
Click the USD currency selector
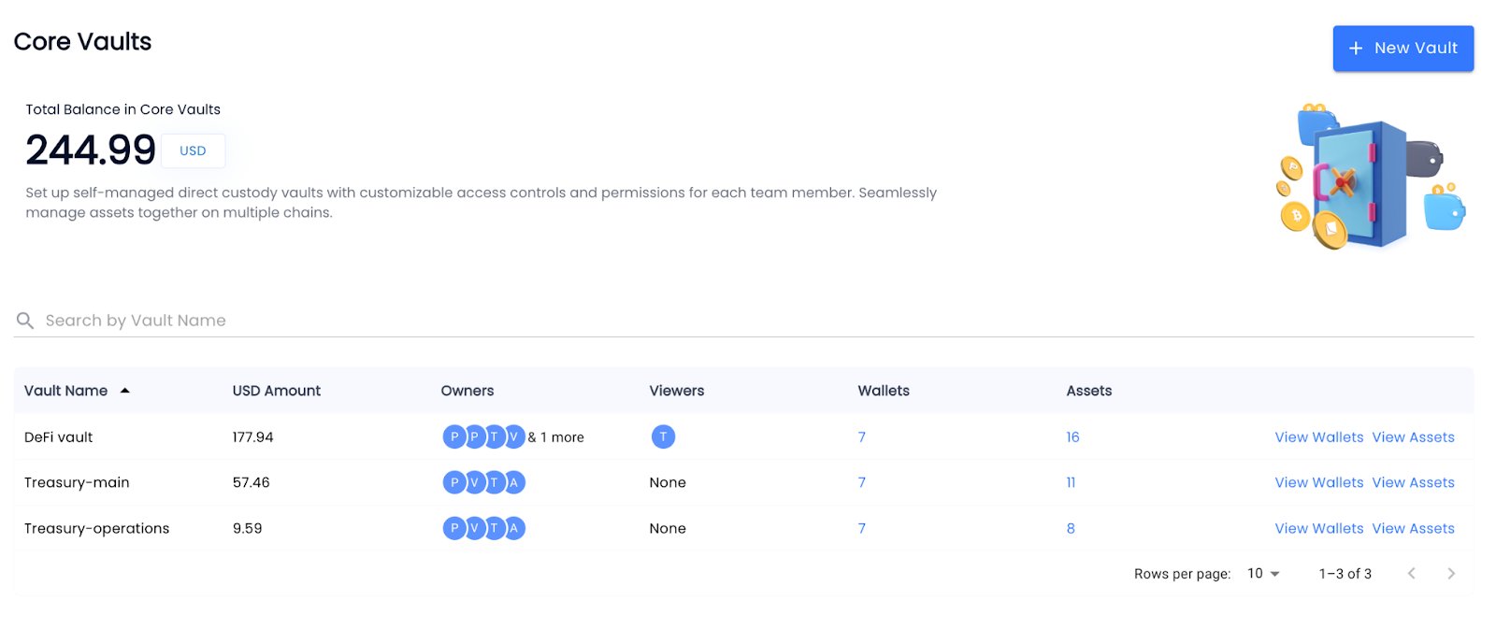click(193, 150)
